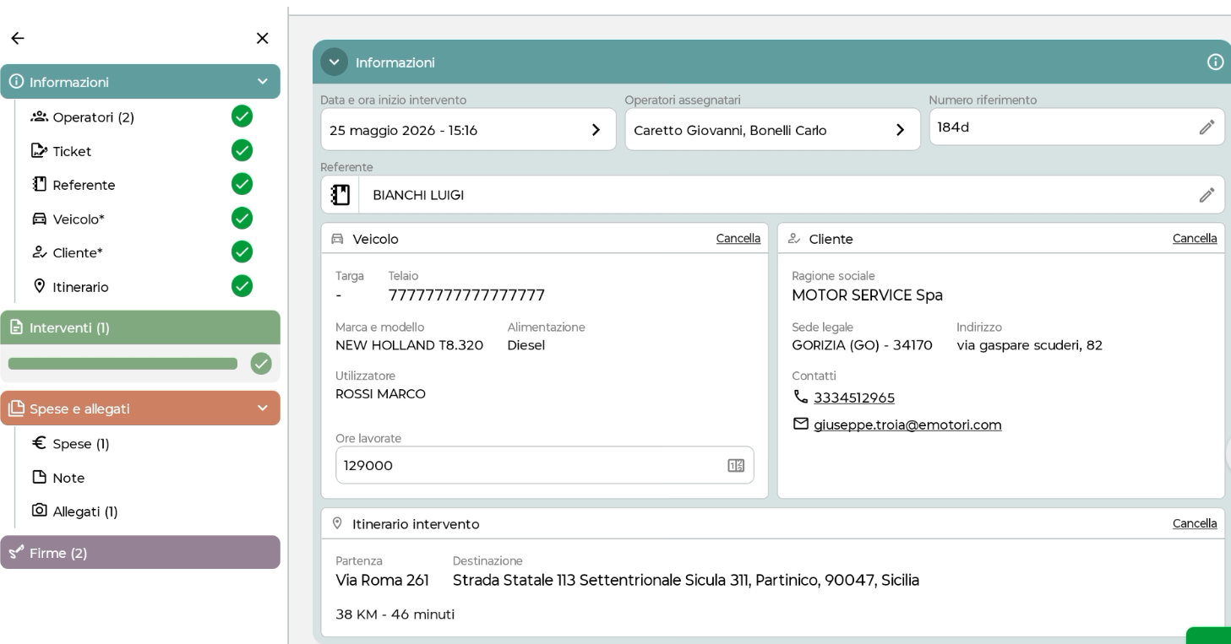Open assigned operators Caretto Giovanni, Bonelli Carlo
Viewport: 1231px width, 644px height.
coord(772,129)
